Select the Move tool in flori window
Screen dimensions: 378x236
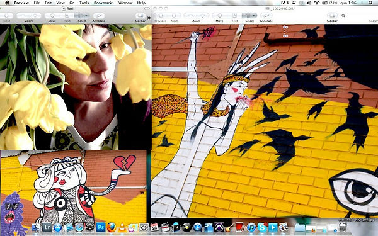(x=52, y=16)
